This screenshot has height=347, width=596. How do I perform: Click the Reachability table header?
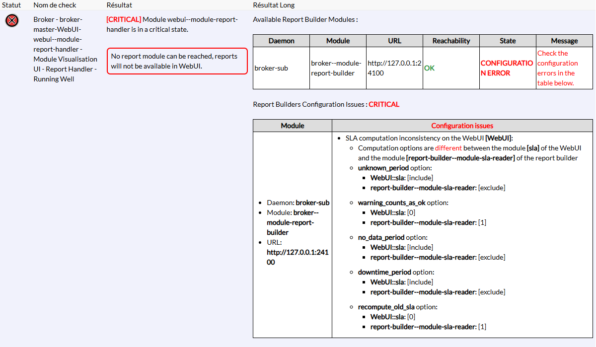[x=451, y=41]
